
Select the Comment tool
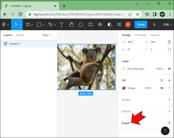80,24
